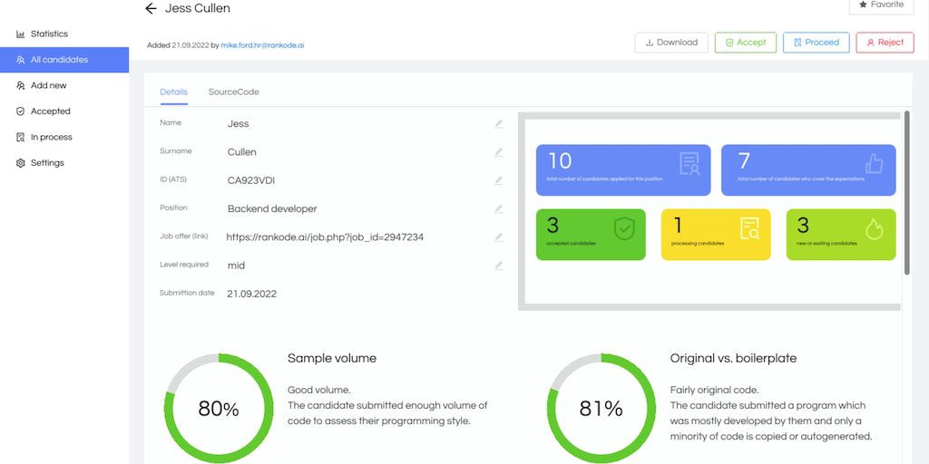Click the 10 total candidates applied card
This screenshot has width=929, height=464.
[x=623, y=169]
